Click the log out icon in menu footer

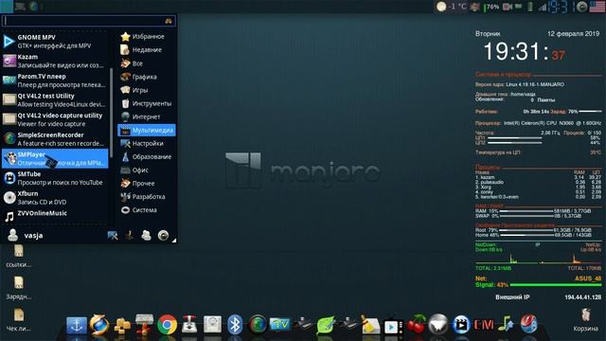[163, 236]
